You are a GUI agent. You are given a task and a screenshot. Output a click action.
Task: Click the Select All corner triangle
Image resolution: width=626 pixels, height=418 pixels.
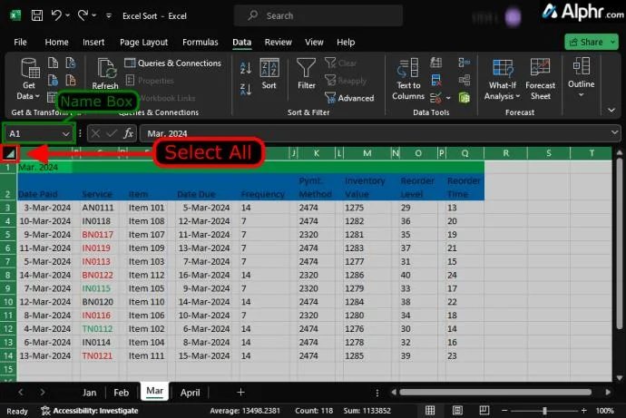(9, 153)
